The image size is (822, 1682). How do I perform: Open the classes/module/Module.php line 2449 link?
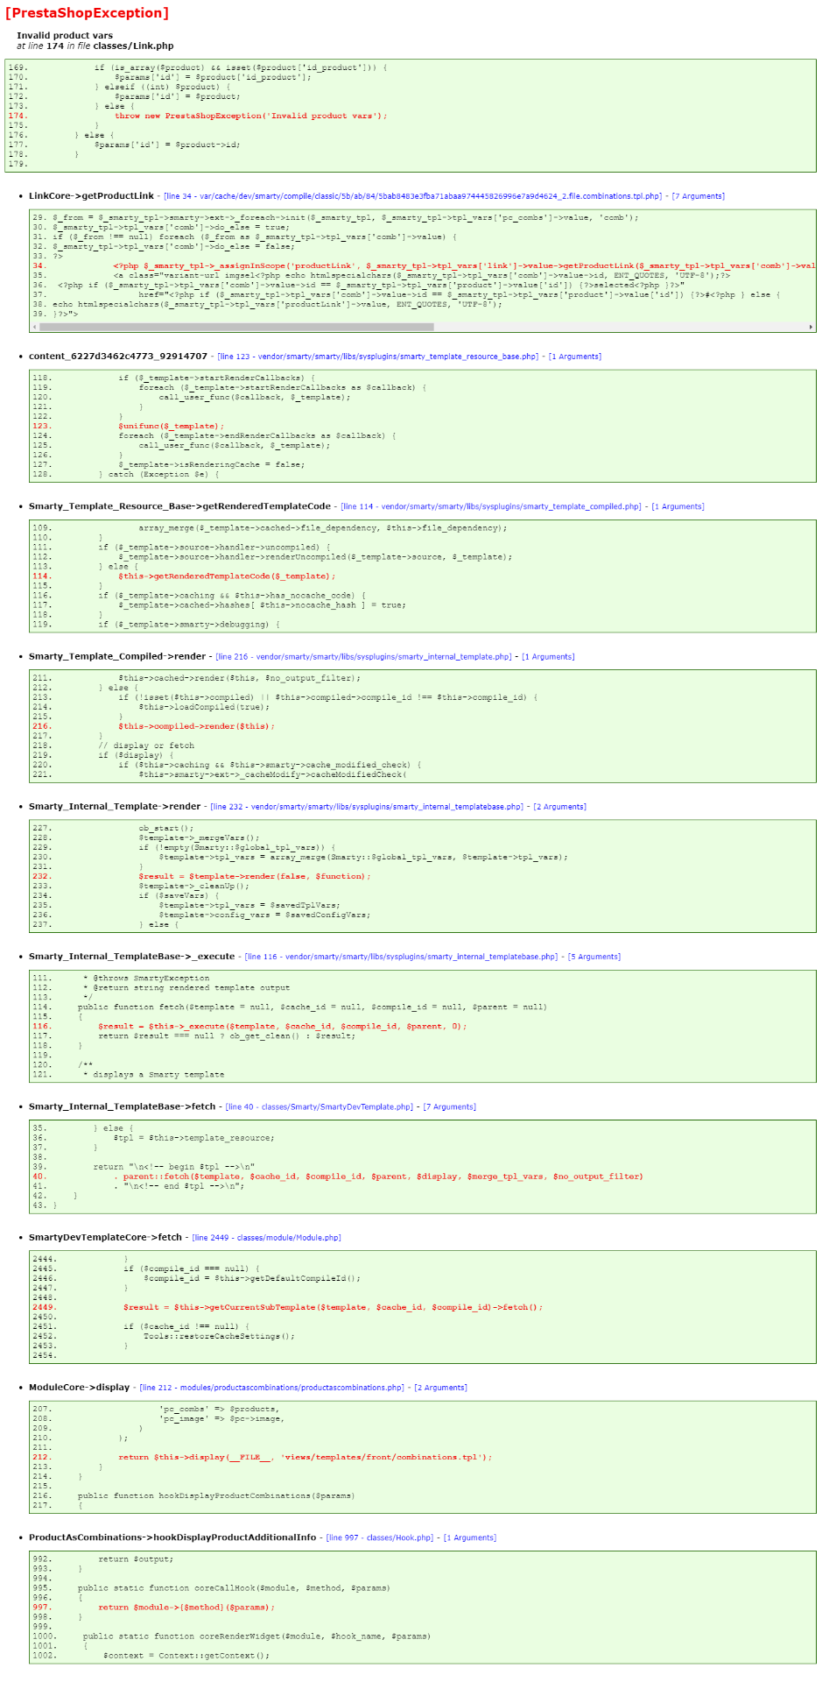point(266,1238)
